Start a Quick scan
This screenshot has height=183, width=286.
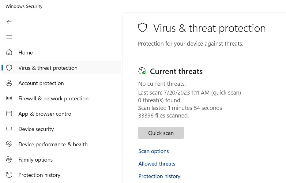click(x=161, y=133)
